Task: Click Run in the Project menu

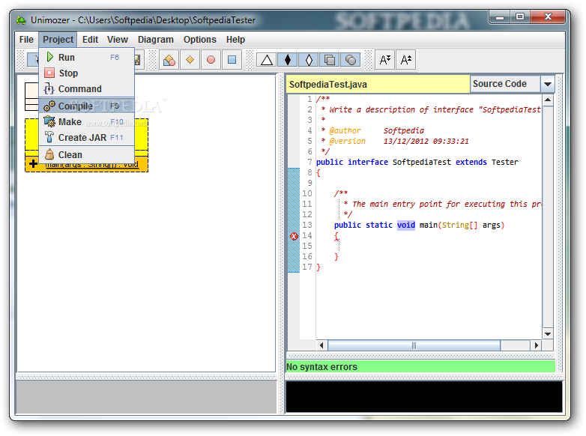Action: (86, 57)
